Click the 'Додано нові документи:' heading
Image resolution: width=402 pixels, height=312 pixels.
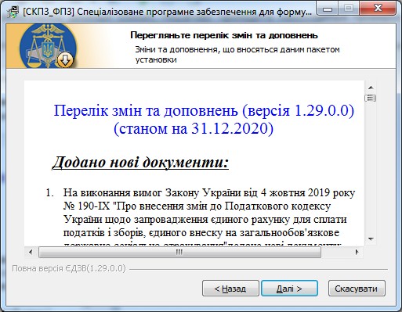coord(140,162)
